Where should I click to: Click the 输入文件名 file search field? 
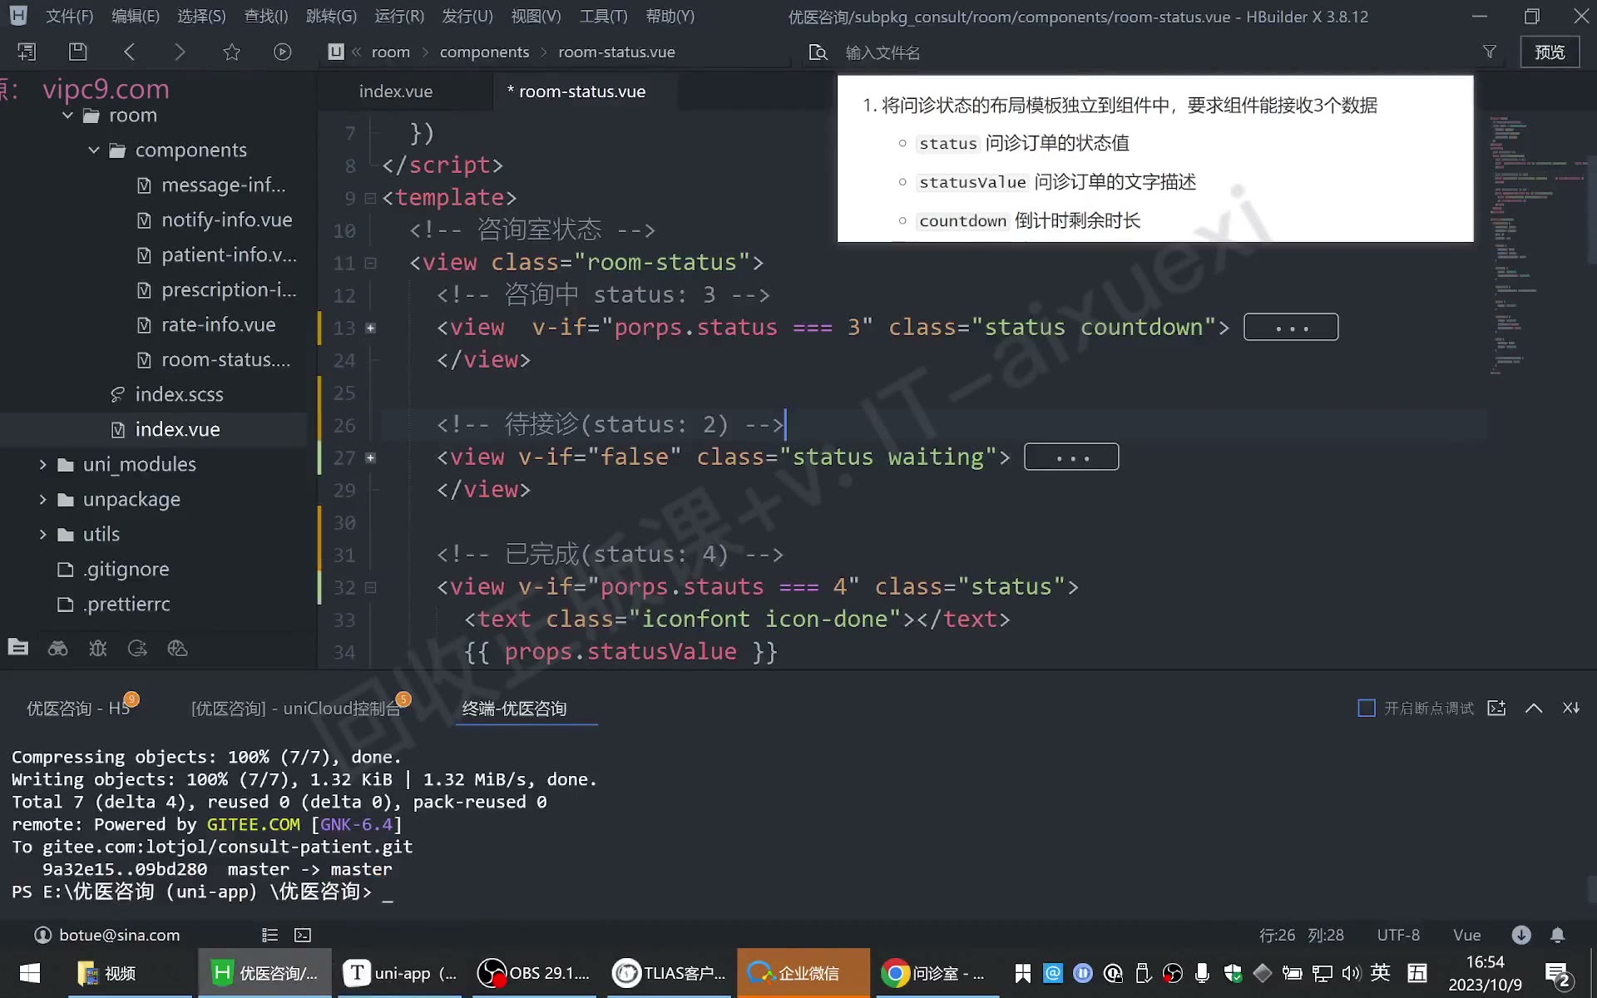[x=883, y=52]
